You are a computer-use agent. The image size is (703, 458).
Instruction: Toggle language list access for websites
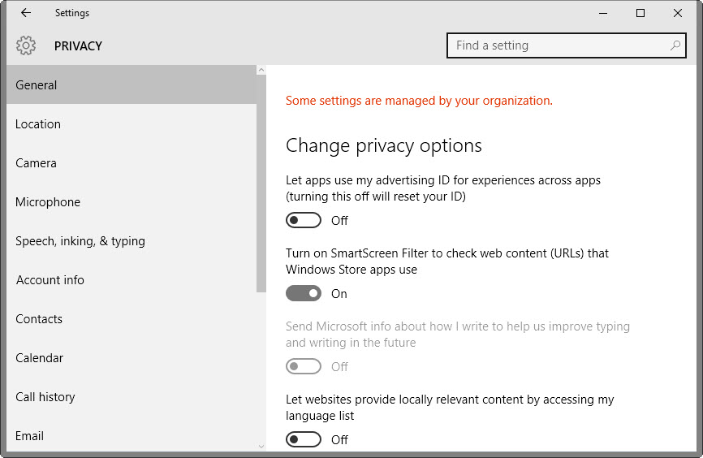click(304, 439)
